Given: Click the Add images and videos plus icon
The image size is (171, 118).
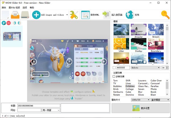Looking at the screenshot, I should tap(36, 15).
